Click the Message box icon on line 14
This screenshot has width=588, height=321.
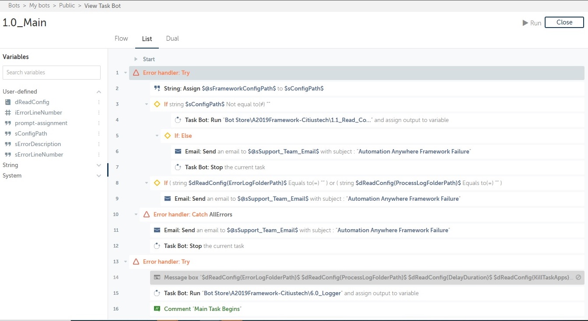pyautogui.click(x=157, y=277)
